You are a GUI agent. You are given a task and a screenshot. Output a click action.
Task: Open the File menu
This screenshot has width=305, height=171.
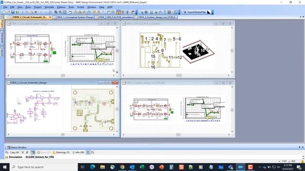5,7
